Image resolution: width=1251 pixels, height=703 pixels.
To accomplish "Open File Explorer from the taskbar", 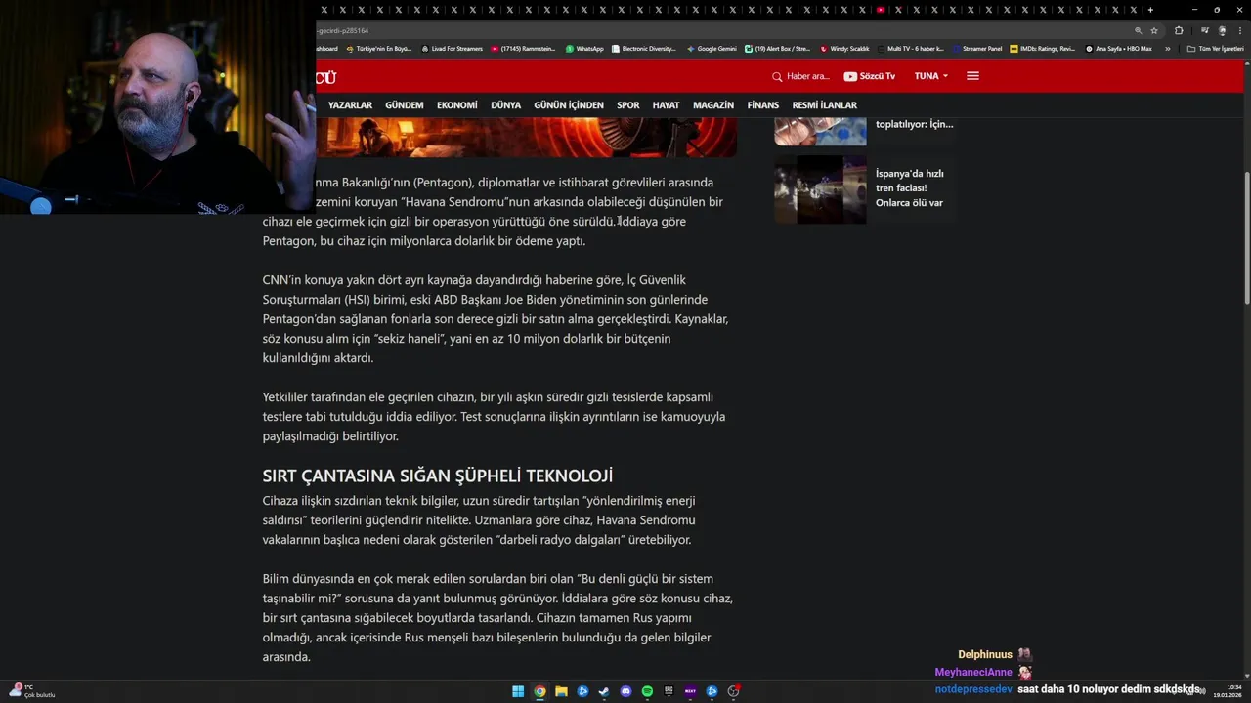I will pos(561,691).
